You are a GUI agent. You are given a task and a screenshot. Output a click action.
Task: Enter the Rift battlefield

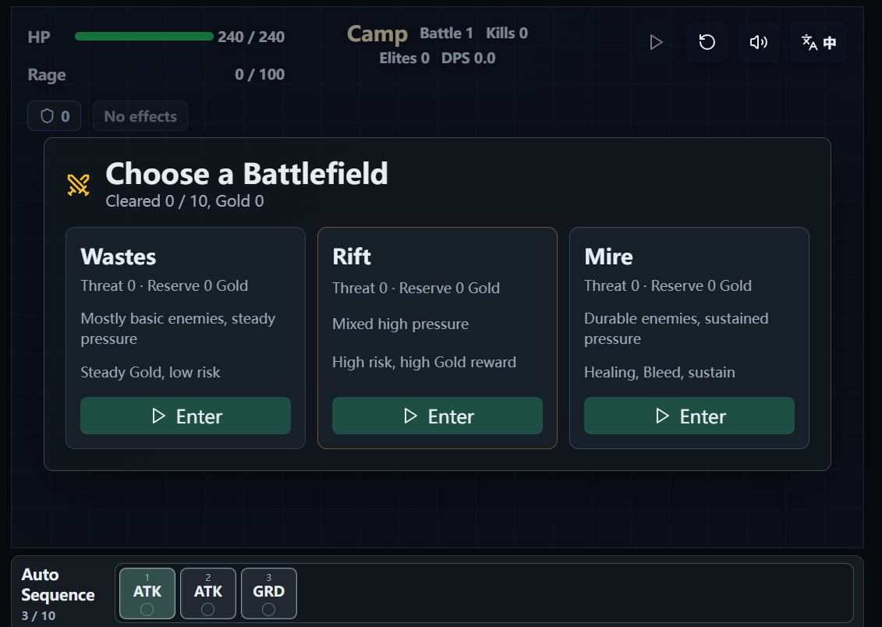pos(437,416)
